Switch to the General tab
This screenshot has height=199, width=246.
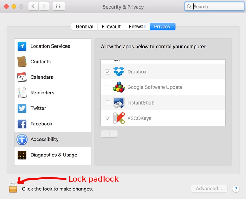pos(85,27)
